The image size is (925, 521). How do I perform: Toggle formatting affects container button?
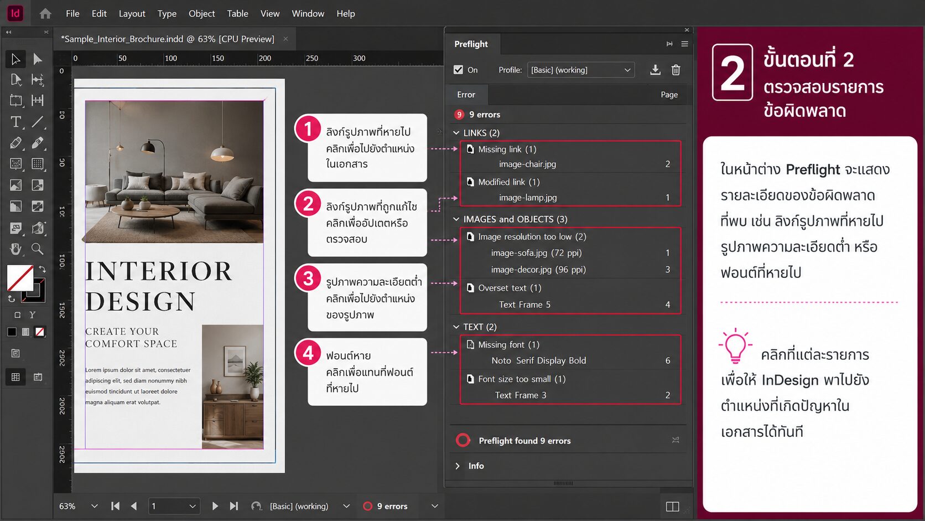click(x=17, y=315)
